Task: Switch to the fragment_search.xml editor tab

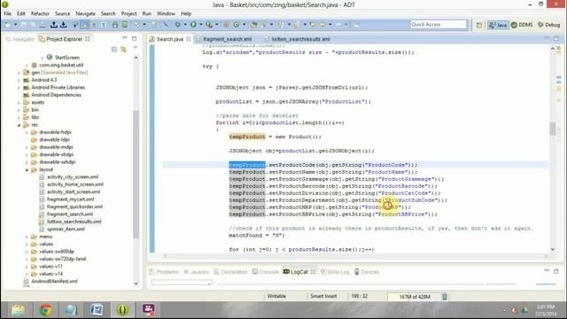Action: click(227, 39)
